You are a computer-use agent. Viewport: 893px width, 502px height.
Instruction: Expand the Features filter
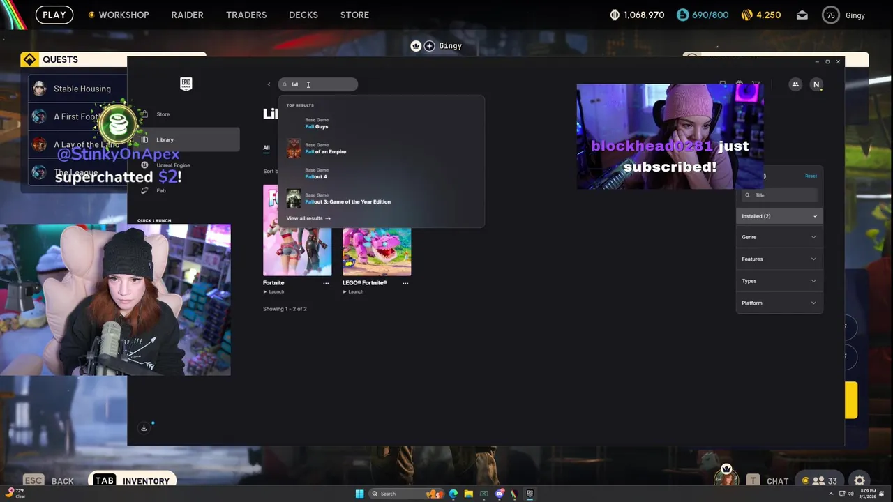coord(779,259)
